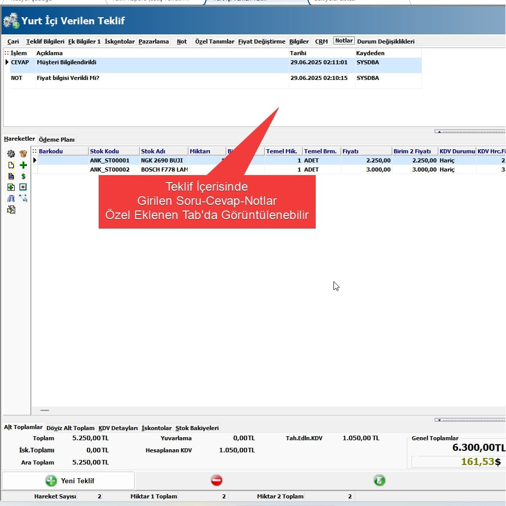Switch to the Döviz Alt Toplam tab
This screenshot has width=506, height=506.
point(70,428)
